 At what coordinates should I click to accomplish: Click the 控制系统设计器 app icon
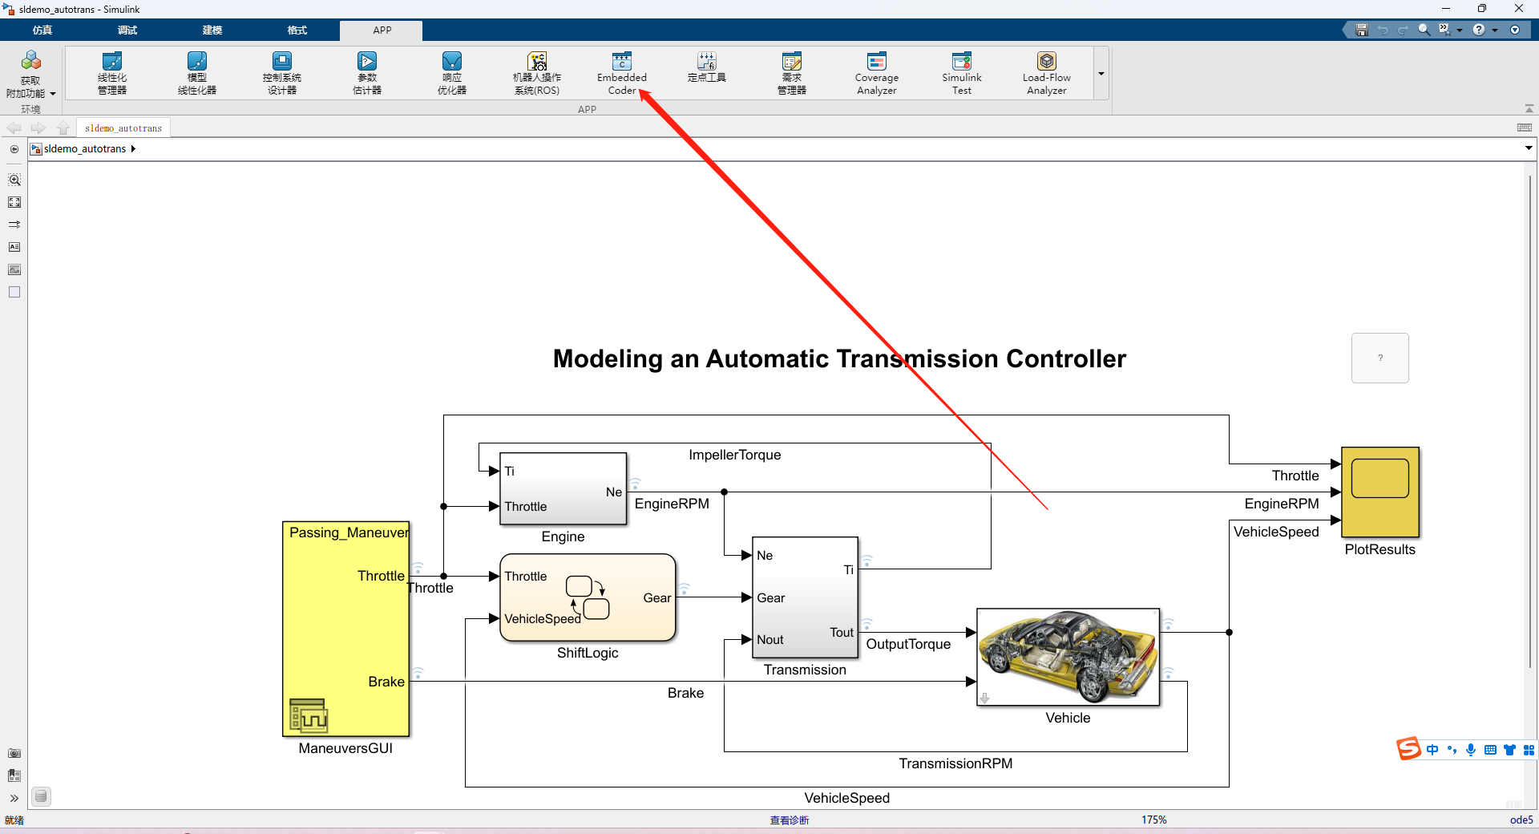281,73
